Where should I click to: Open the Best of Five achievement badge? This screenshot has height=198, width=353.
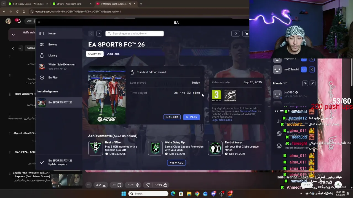point(95,148)
